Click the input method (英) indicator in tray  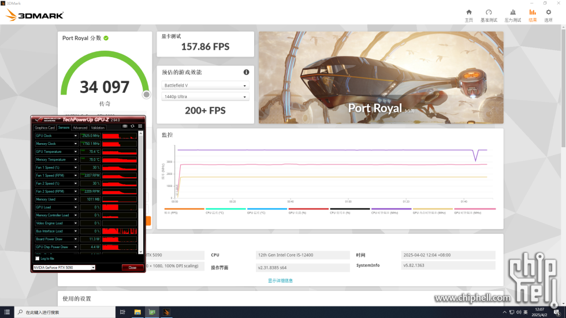coord(526,312)
